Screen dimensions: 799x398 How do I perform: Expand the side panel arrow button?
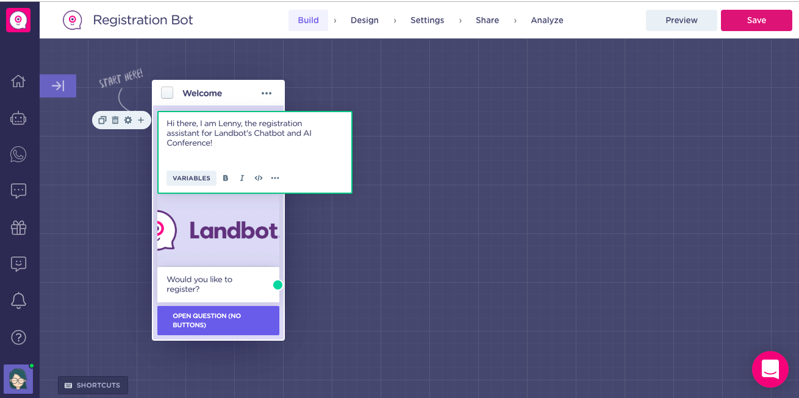[58, 86]
